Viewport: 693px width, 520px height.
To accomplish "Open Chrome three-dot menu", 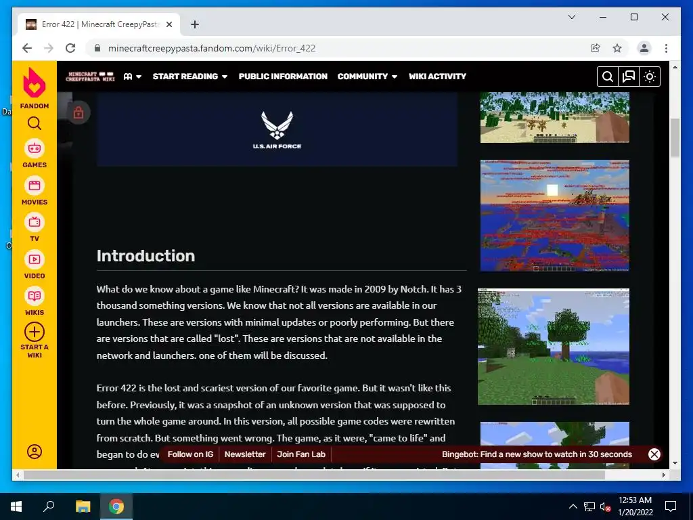I will [666, 48].
